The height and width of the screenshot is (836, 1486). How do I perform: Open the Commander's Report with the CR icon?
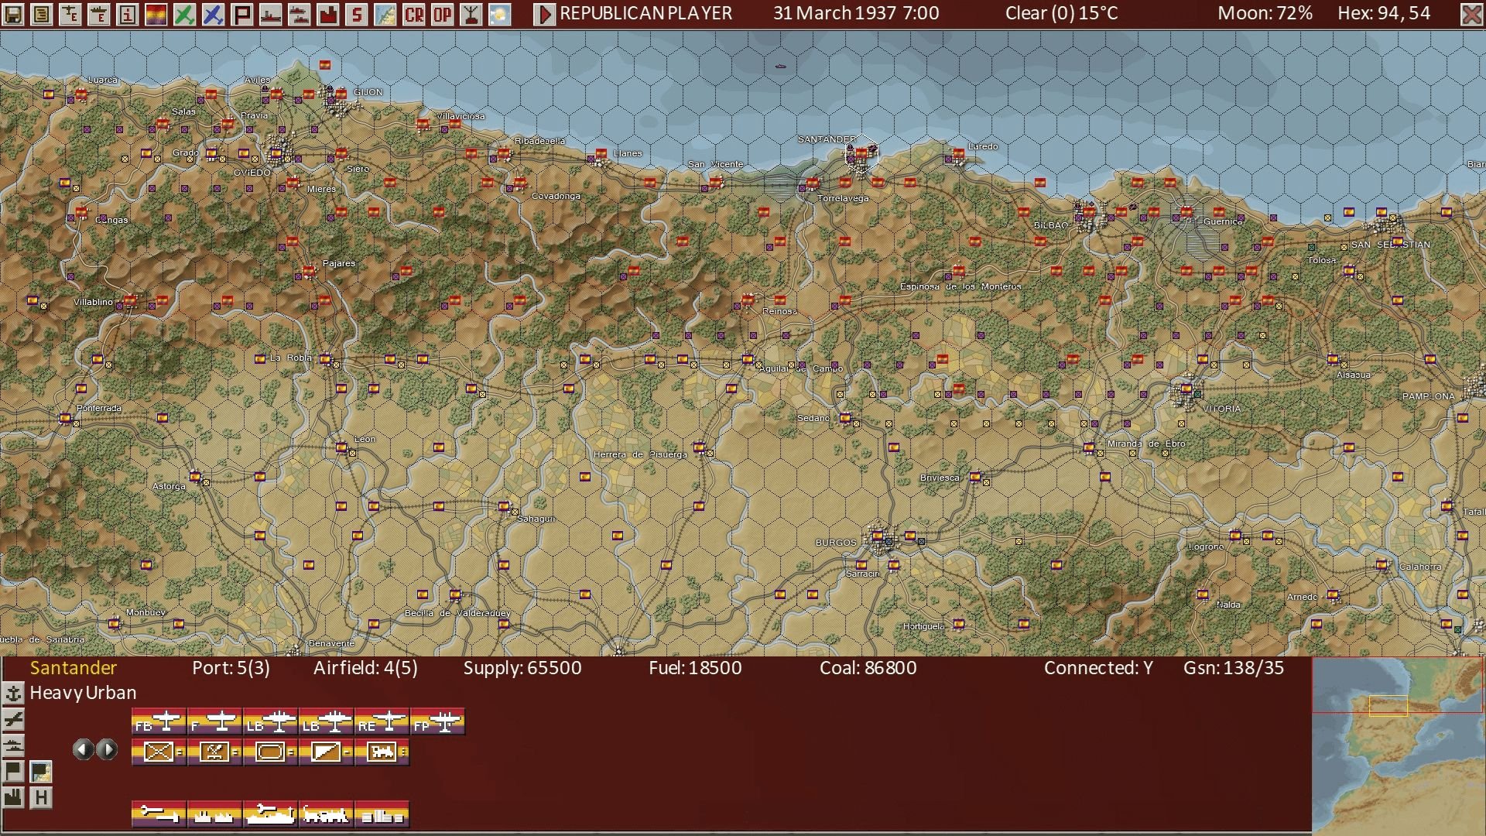point(414,14)
